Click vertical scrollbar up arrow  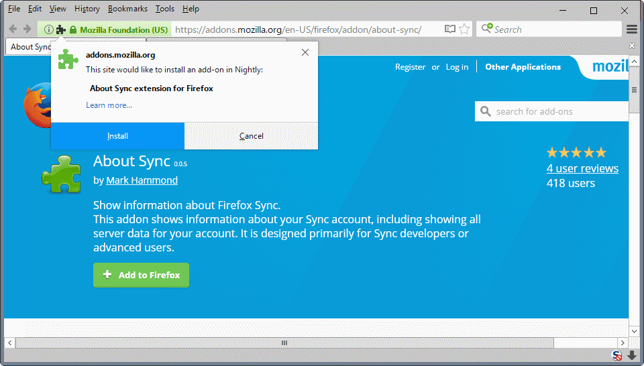coord(634,62)
